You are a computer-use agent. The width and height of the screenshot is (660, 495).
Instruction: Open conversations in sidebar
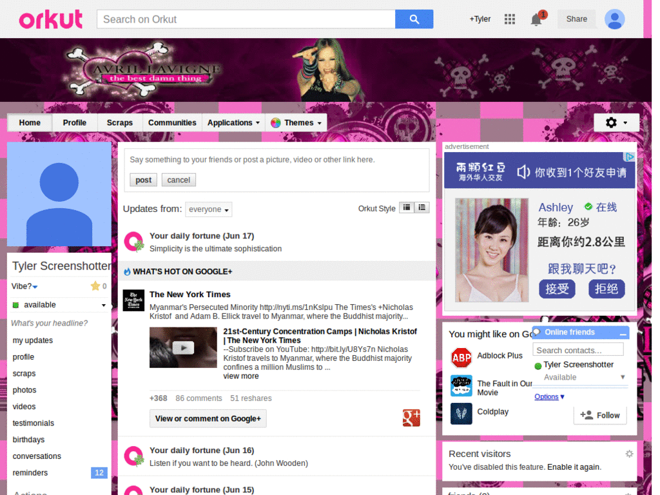[37, 456]
